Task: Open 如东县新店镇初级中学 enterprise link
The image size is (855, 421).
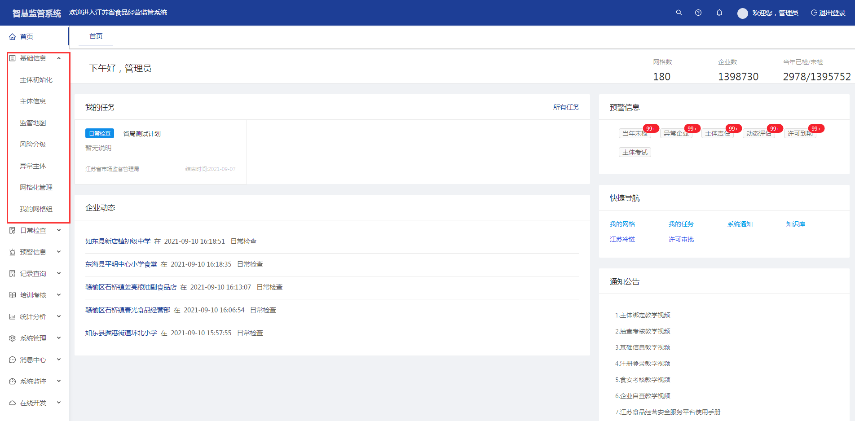Action: 118,241
